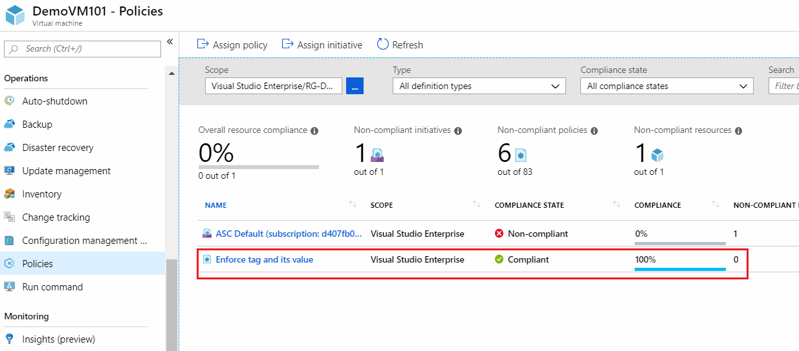Click info icon next to Overall resource compliance
Viewport: 799px width, 351px height.
(314, 130)
